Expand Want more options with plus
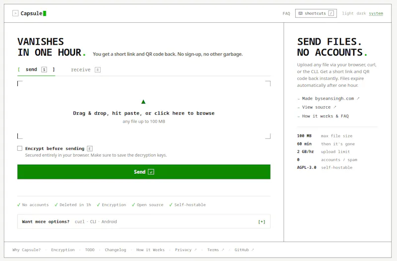 pos(262,222)
